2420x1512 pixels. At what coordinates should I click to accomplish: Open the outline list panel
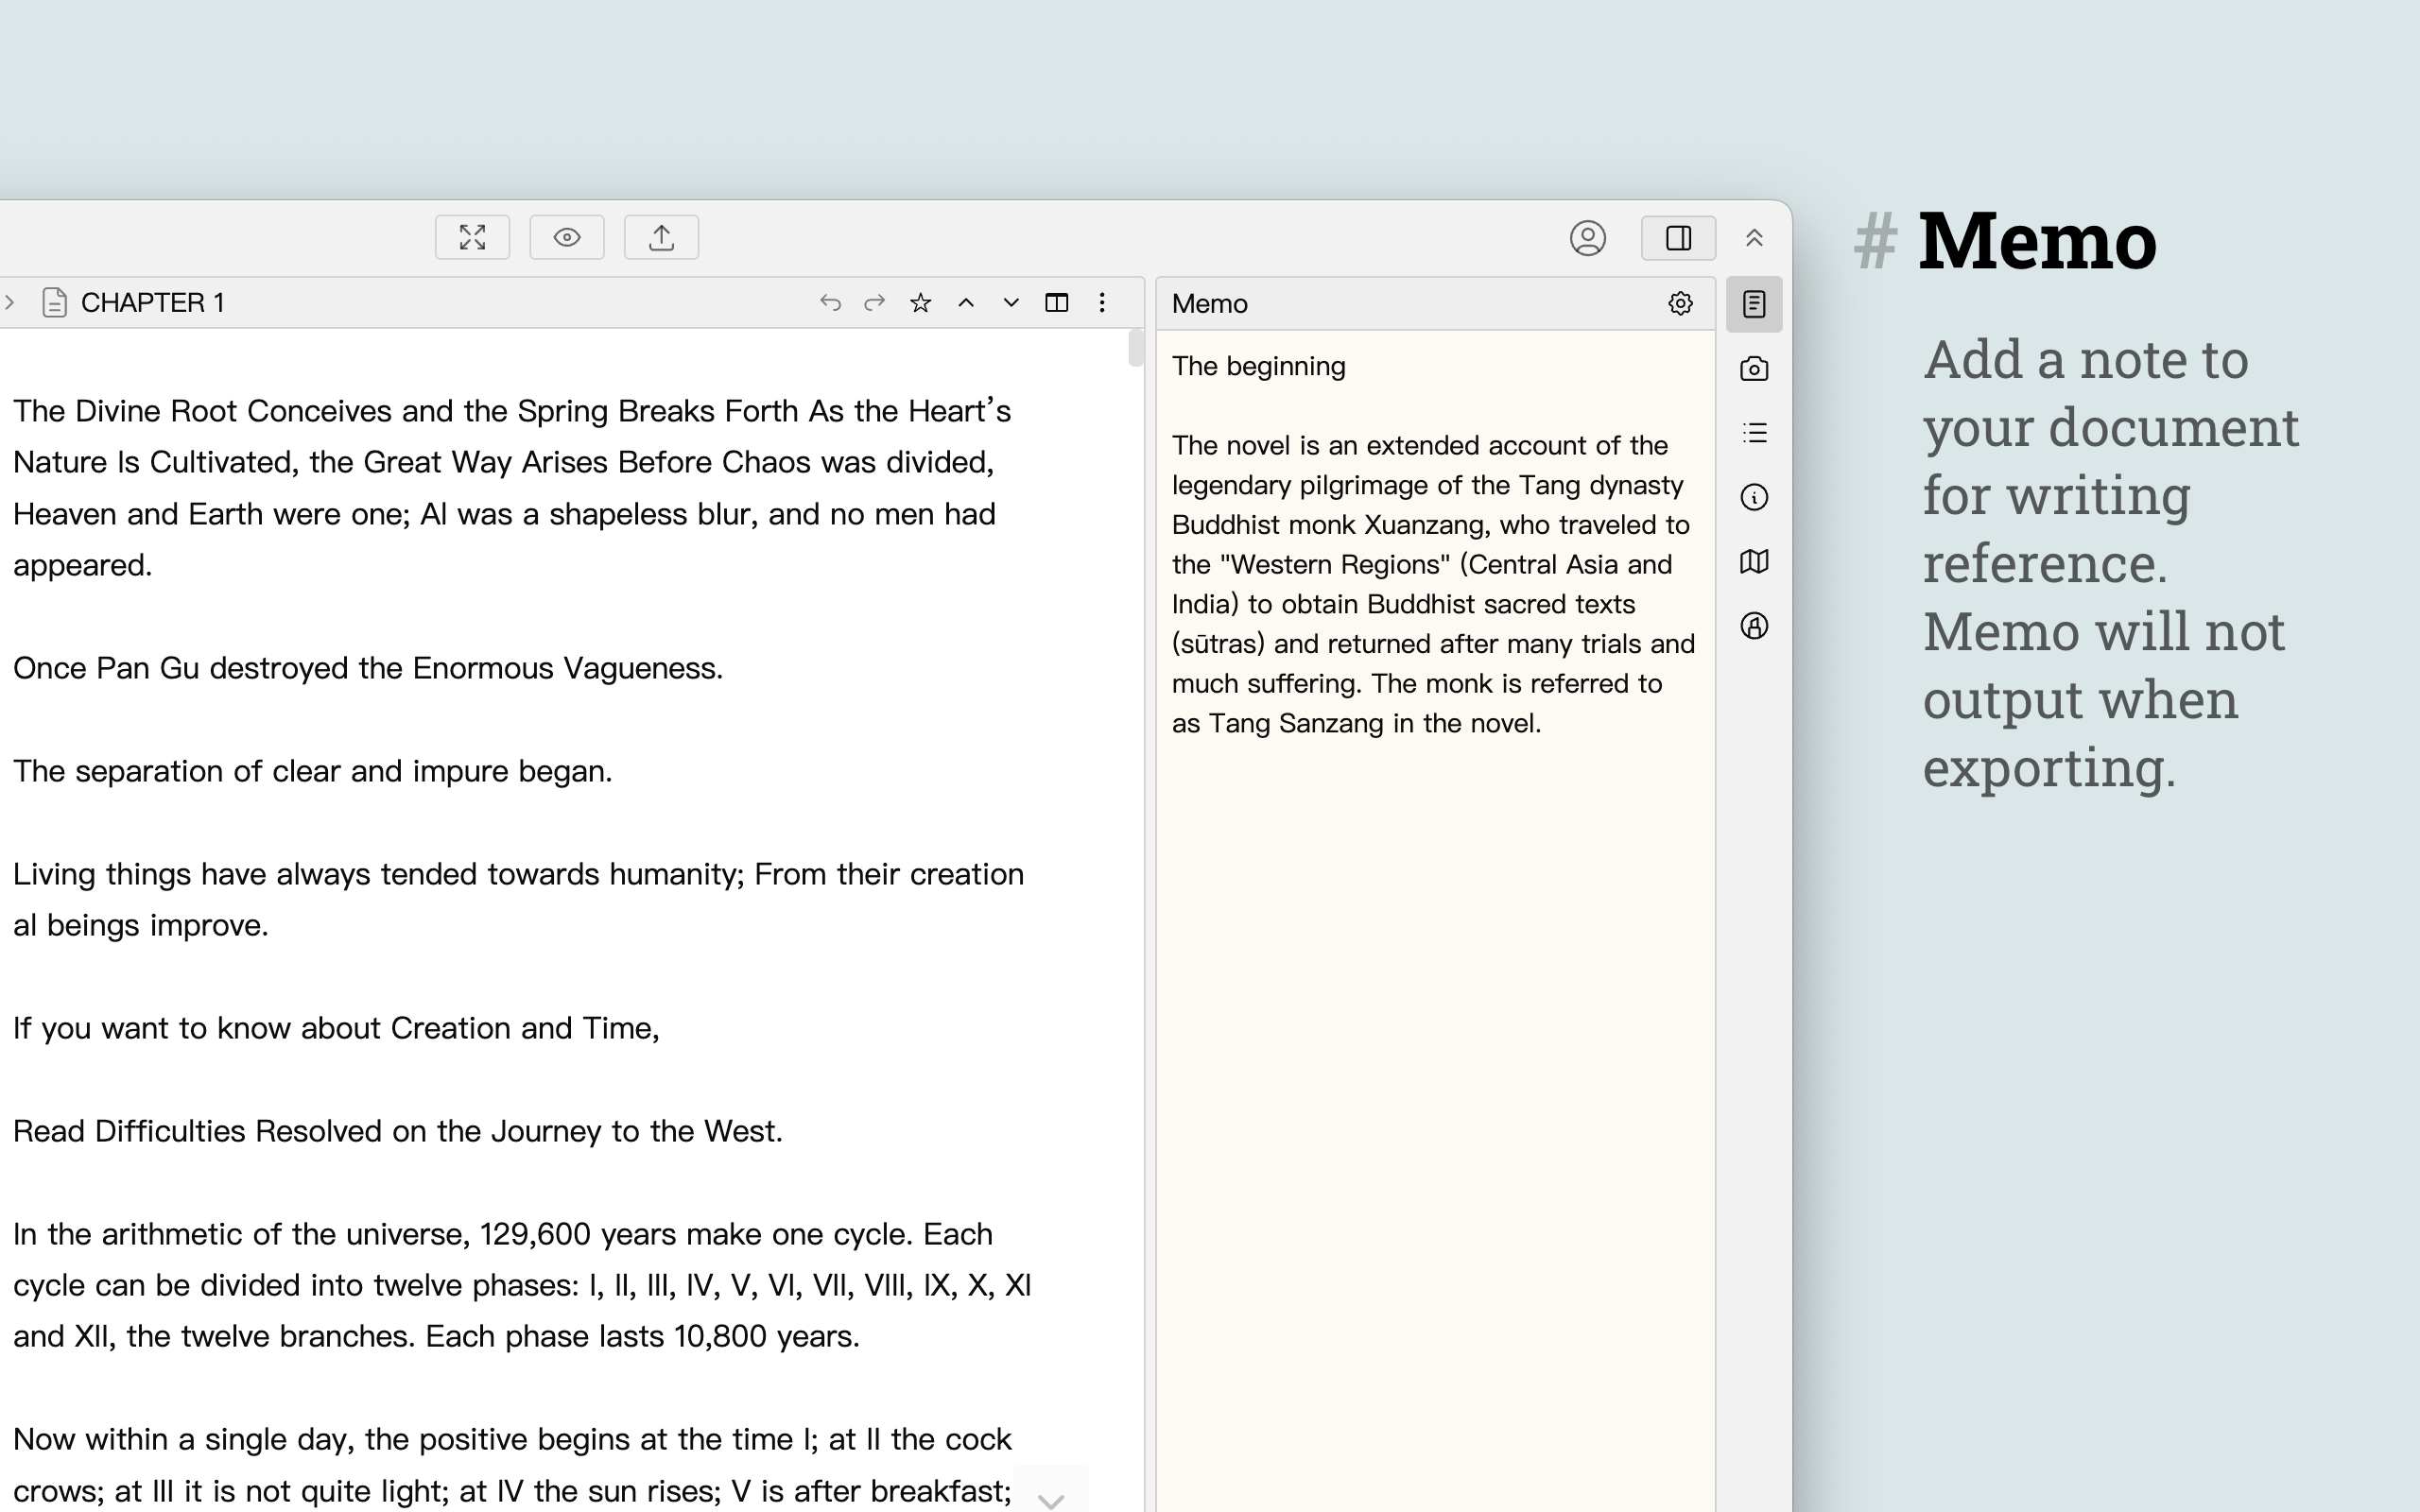pos(1754,433)
